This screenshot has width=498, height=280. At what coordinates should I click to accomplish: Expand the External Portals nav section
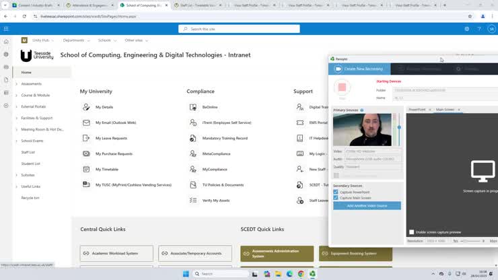click(17, 107)
